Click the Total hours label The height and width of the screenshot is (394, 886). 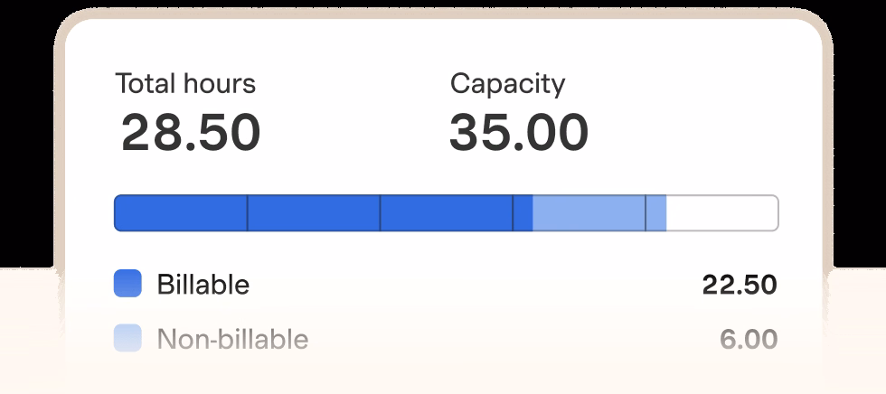tap(185, 84)
